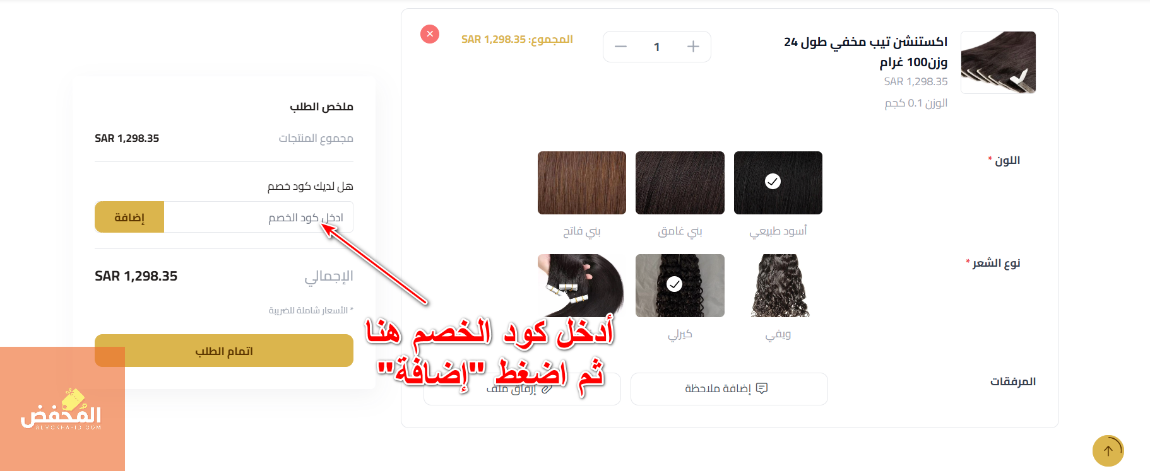Select the أسود طبيعي color swatch
The image size is (1150, 471).
tap(778, 183)
